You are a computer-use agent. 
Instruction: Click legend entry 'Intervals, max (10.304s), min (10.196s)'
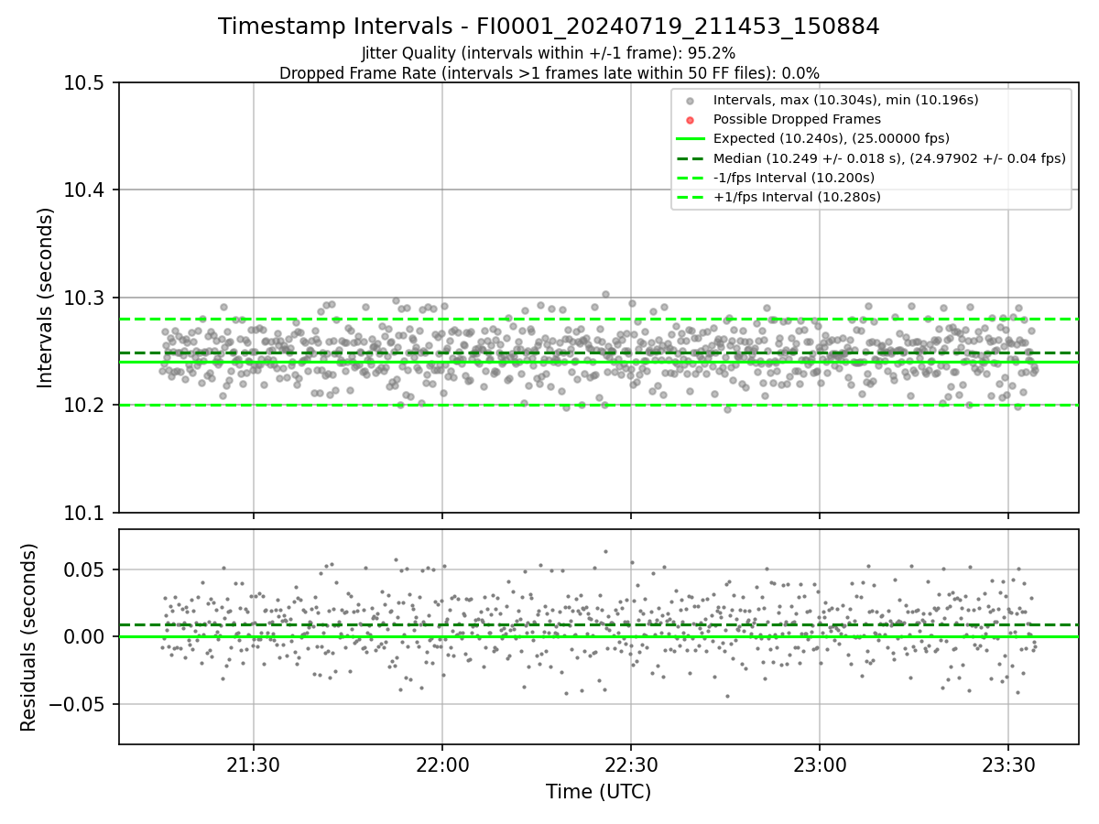tap(845, 100)
